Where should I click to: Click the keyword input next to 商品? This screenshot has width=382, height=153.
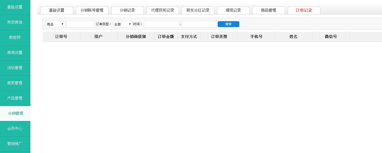pyautogui.click(x=80, y=24)
